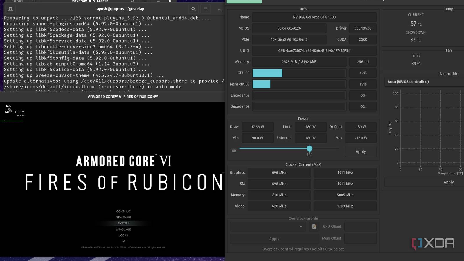The width and height of the screenshot is (464, 261).
Task: Minimize the ayush@pop-os terminal window
Action: pos(219,9)
